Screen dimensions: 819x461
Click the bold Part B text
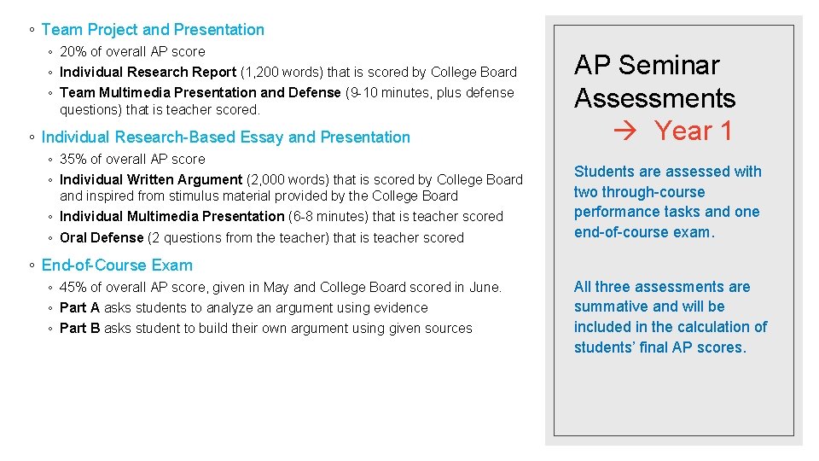coord(79,329)
